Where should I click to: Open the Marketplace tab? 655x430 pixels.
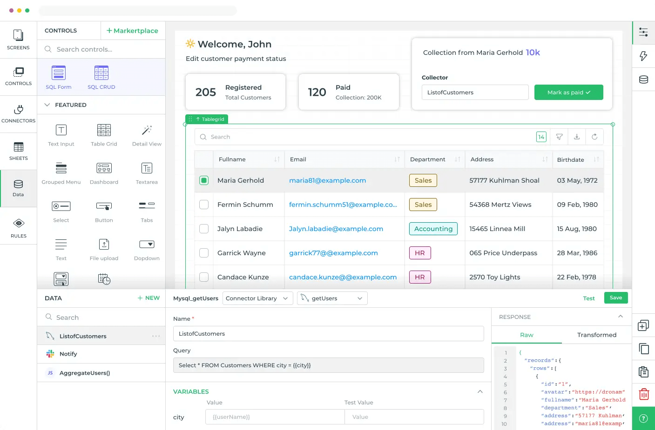pyautogui.click(x=132, y=30)
